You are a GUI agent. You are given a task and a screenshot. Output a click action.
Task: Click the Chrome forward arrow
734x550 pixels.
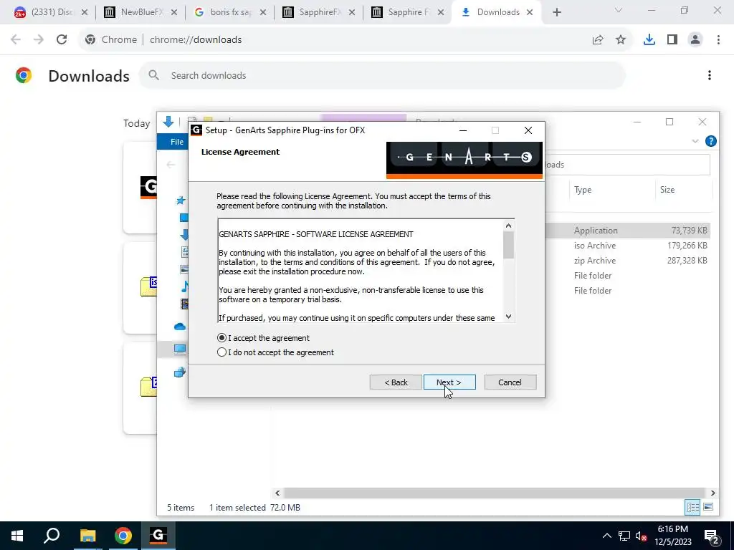pyautogui.click(x=39, y=40)
